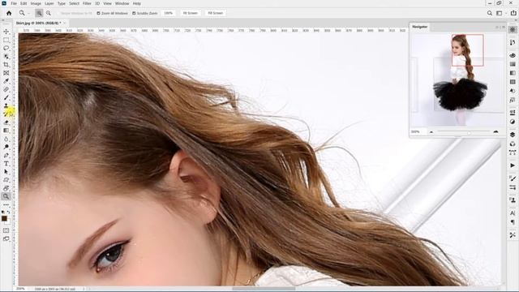Image resolution: width=519 pixels, height=292 pixels.
Task: Select the History Brush tool
Action: [6, 114]
